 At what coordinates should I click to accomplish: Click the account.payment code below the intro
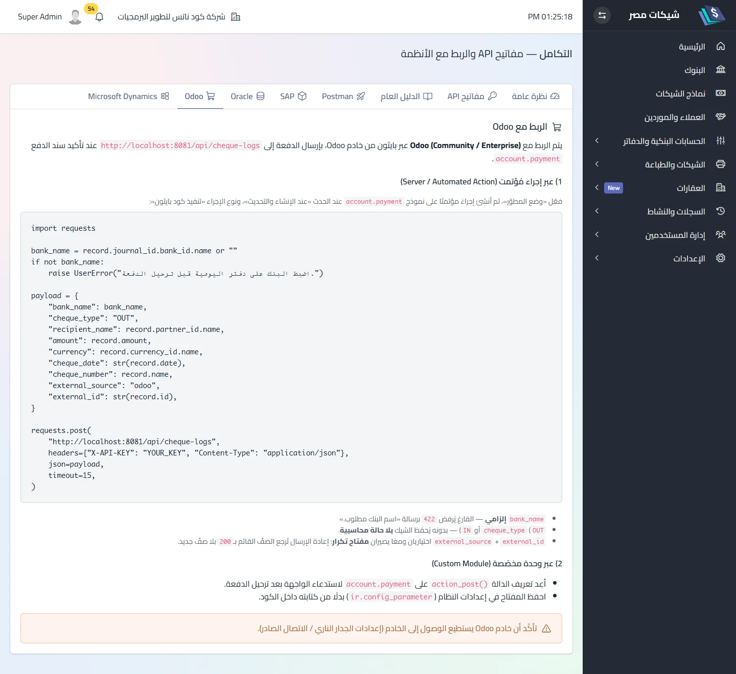527,159
